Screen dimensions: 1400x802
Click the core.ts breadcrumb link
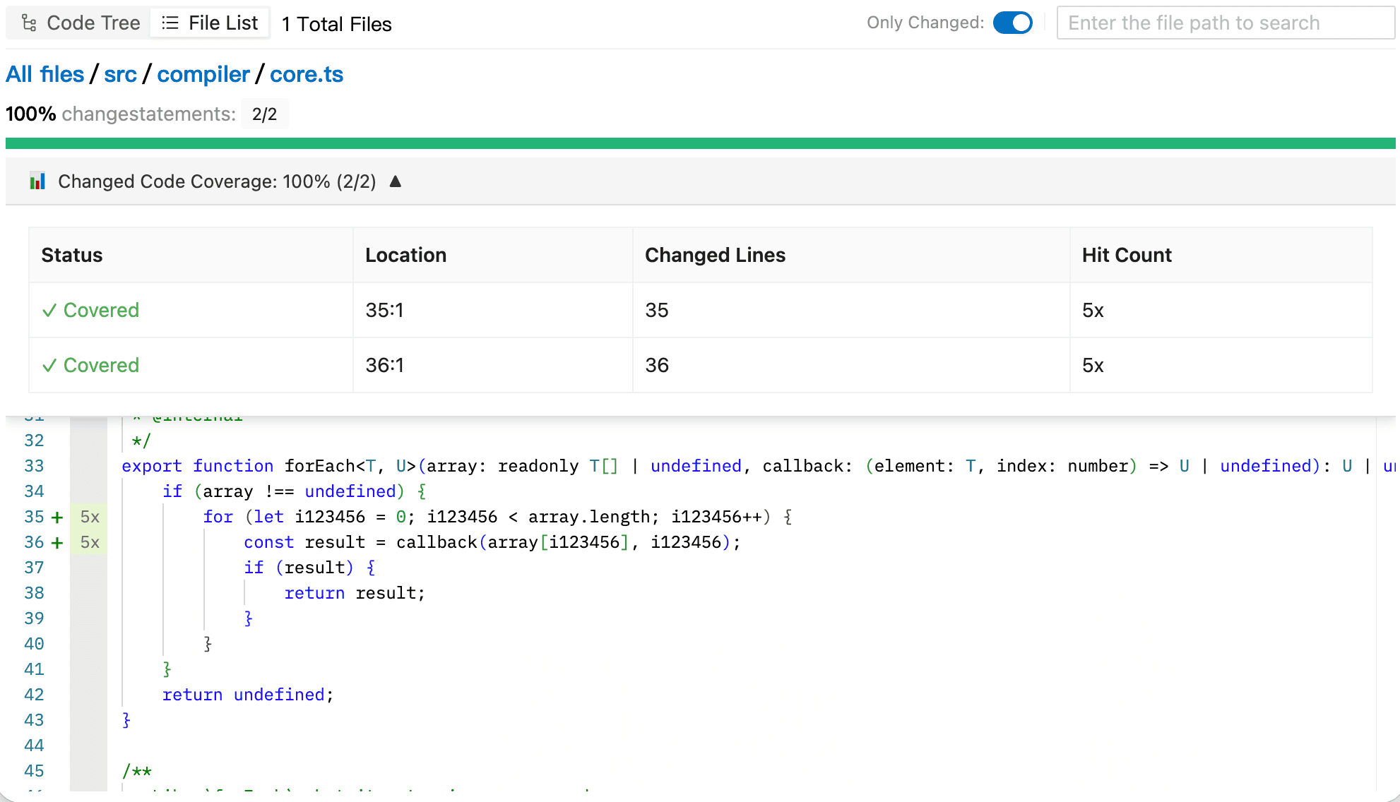click(x=307, y=74)
